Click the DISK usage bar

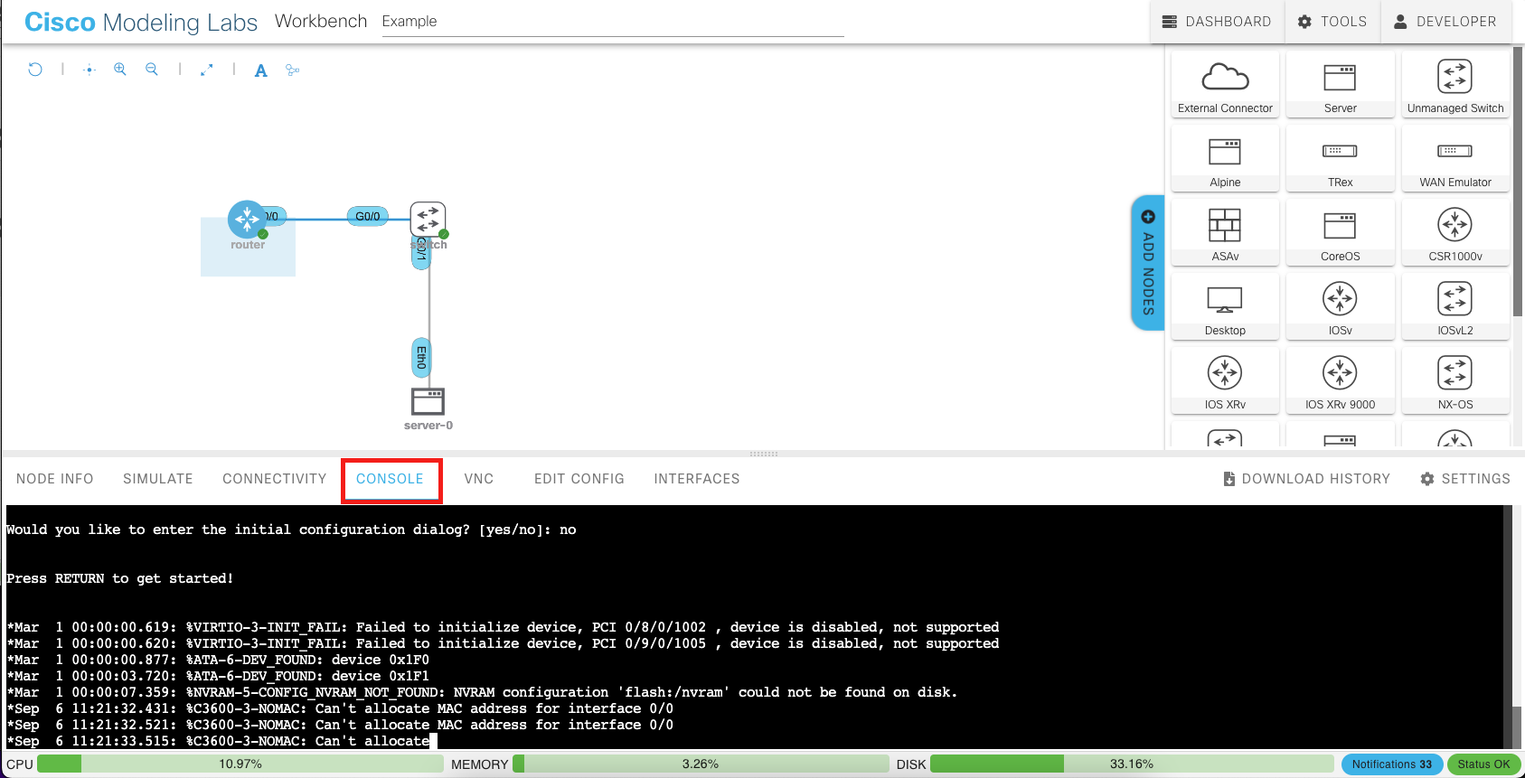point(1132,764)
